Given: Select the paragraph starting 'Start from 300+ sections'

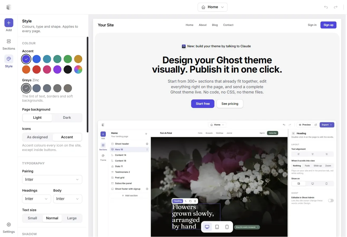Looking at the screenshot, I should tap(217, 87).
